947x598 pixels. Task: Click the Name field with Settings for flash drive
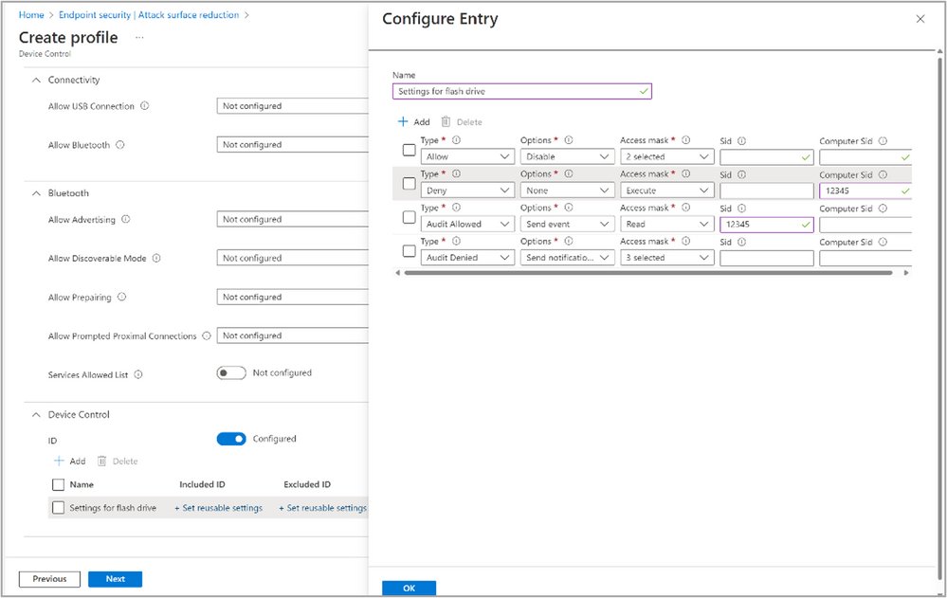click(521, 91)
